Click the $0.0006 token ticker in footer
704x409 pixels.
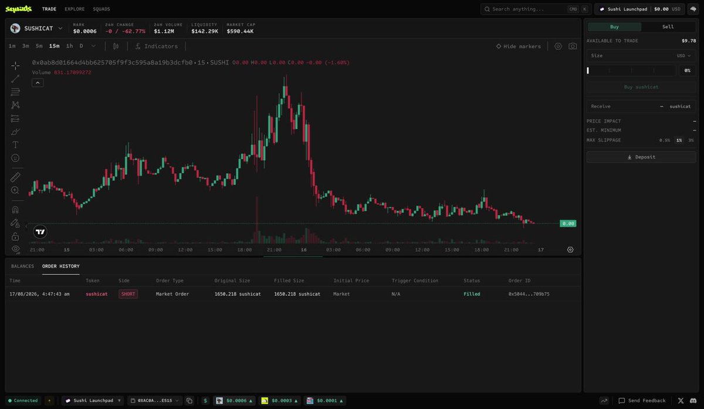pos(235,401)
